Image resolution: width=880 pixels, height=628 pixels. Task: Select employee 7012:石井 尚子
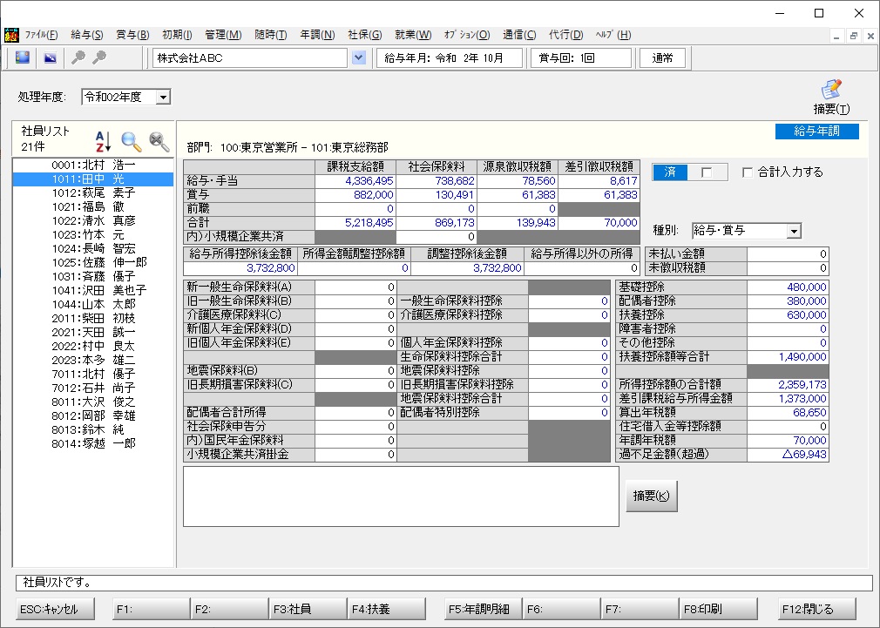point(93,388)
